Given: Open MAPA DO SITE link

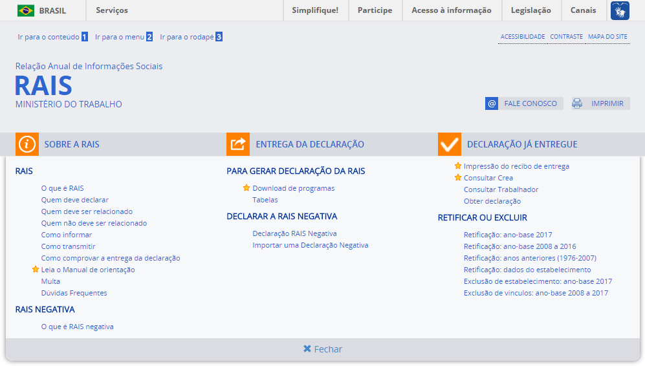Looking at the screenshot, I should pos(607,37).
